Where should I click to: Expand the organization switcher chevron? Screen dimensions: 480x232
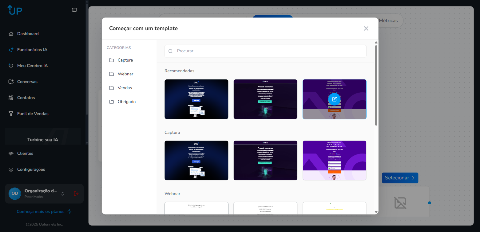coord(63,194)
